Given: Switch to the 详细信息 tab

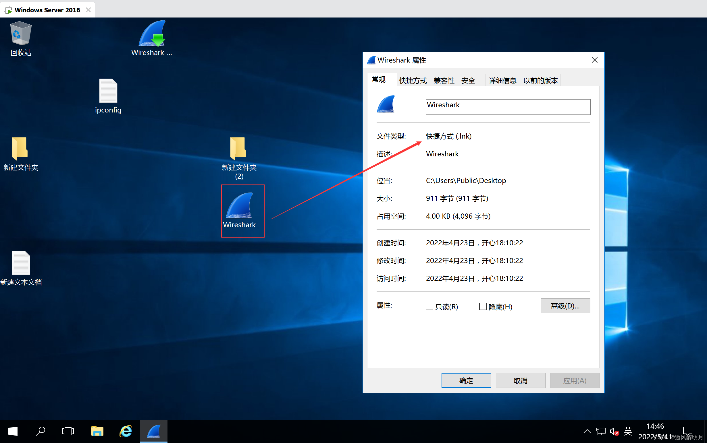Looking at the screenshot, I should tap(502, 81).
